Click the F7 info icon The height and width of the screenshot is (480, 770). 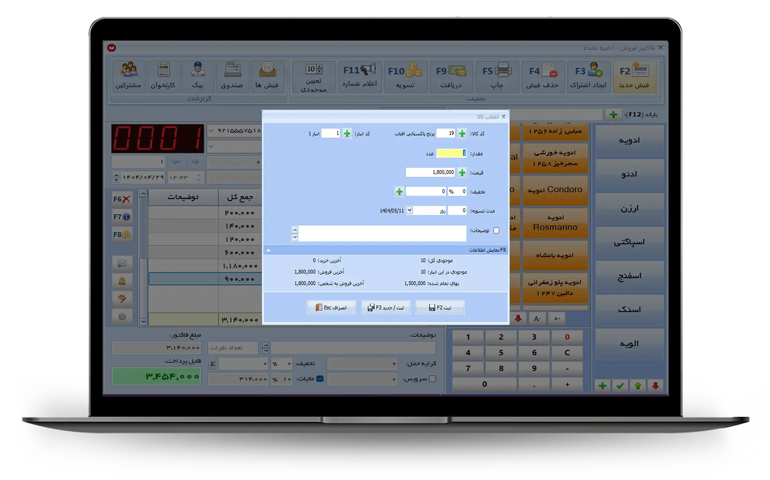click(x=122, y=217)
